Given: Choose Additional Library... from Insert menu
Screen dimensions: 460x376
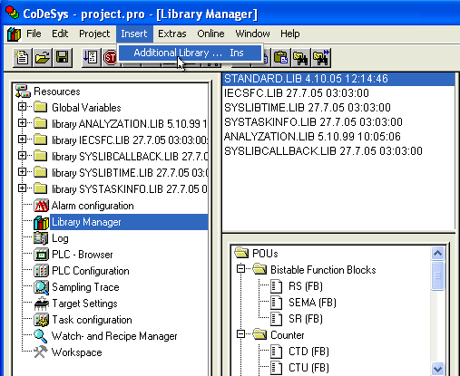Looking at the screenshot, I should [x=190, y=53].
